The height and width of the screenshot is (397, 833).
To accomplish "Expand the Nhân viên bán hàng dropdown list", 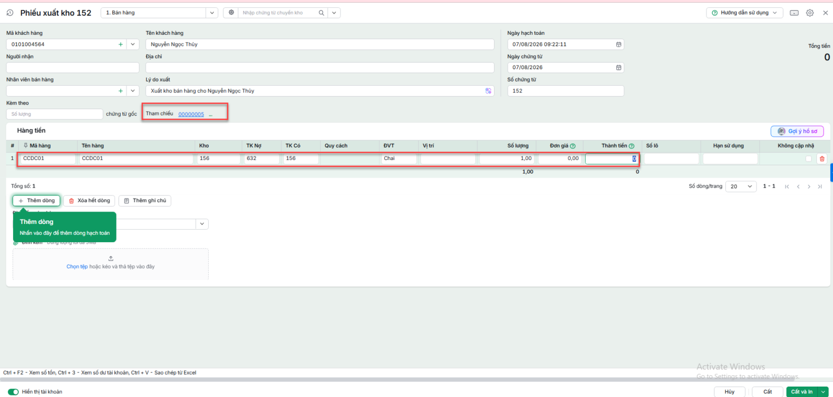I will [133, 91].
